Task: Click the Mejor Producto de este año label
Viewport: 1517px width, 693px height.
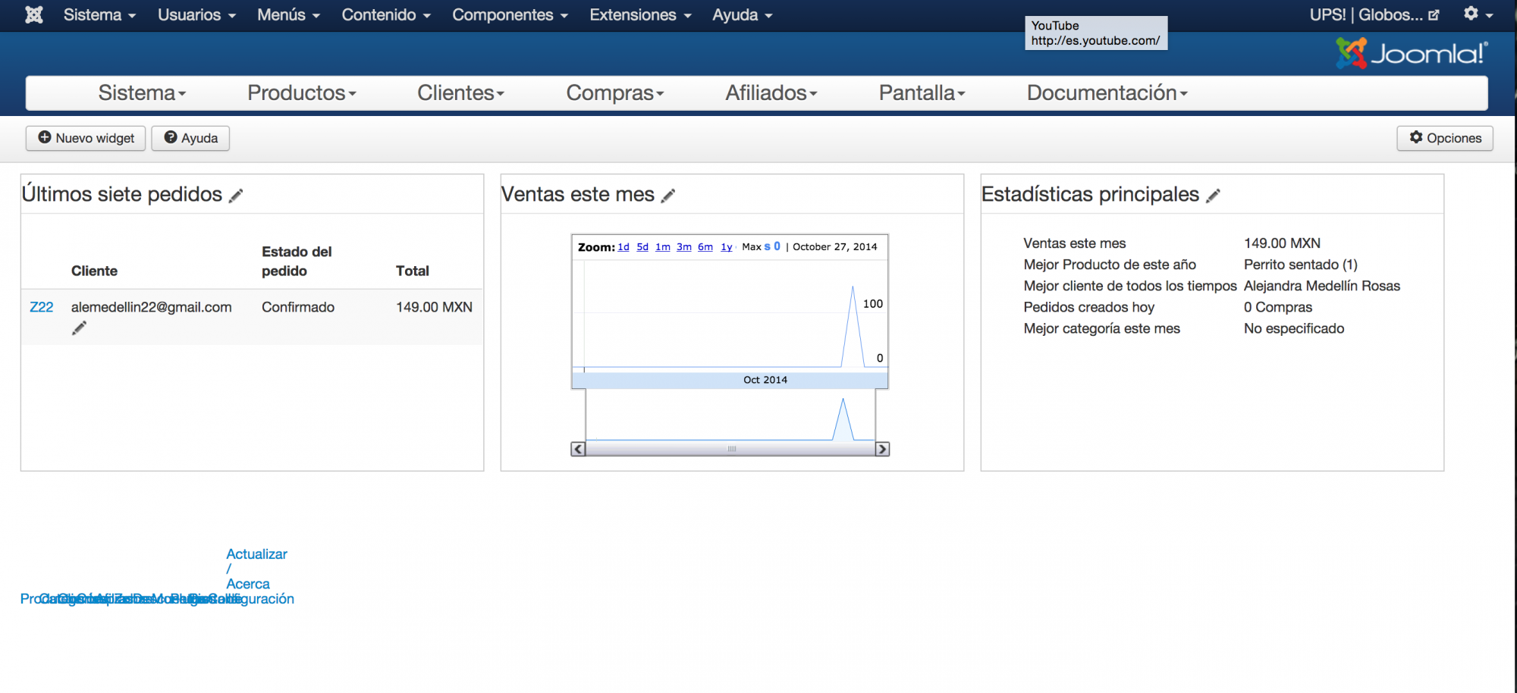Action: (1110, 265)
